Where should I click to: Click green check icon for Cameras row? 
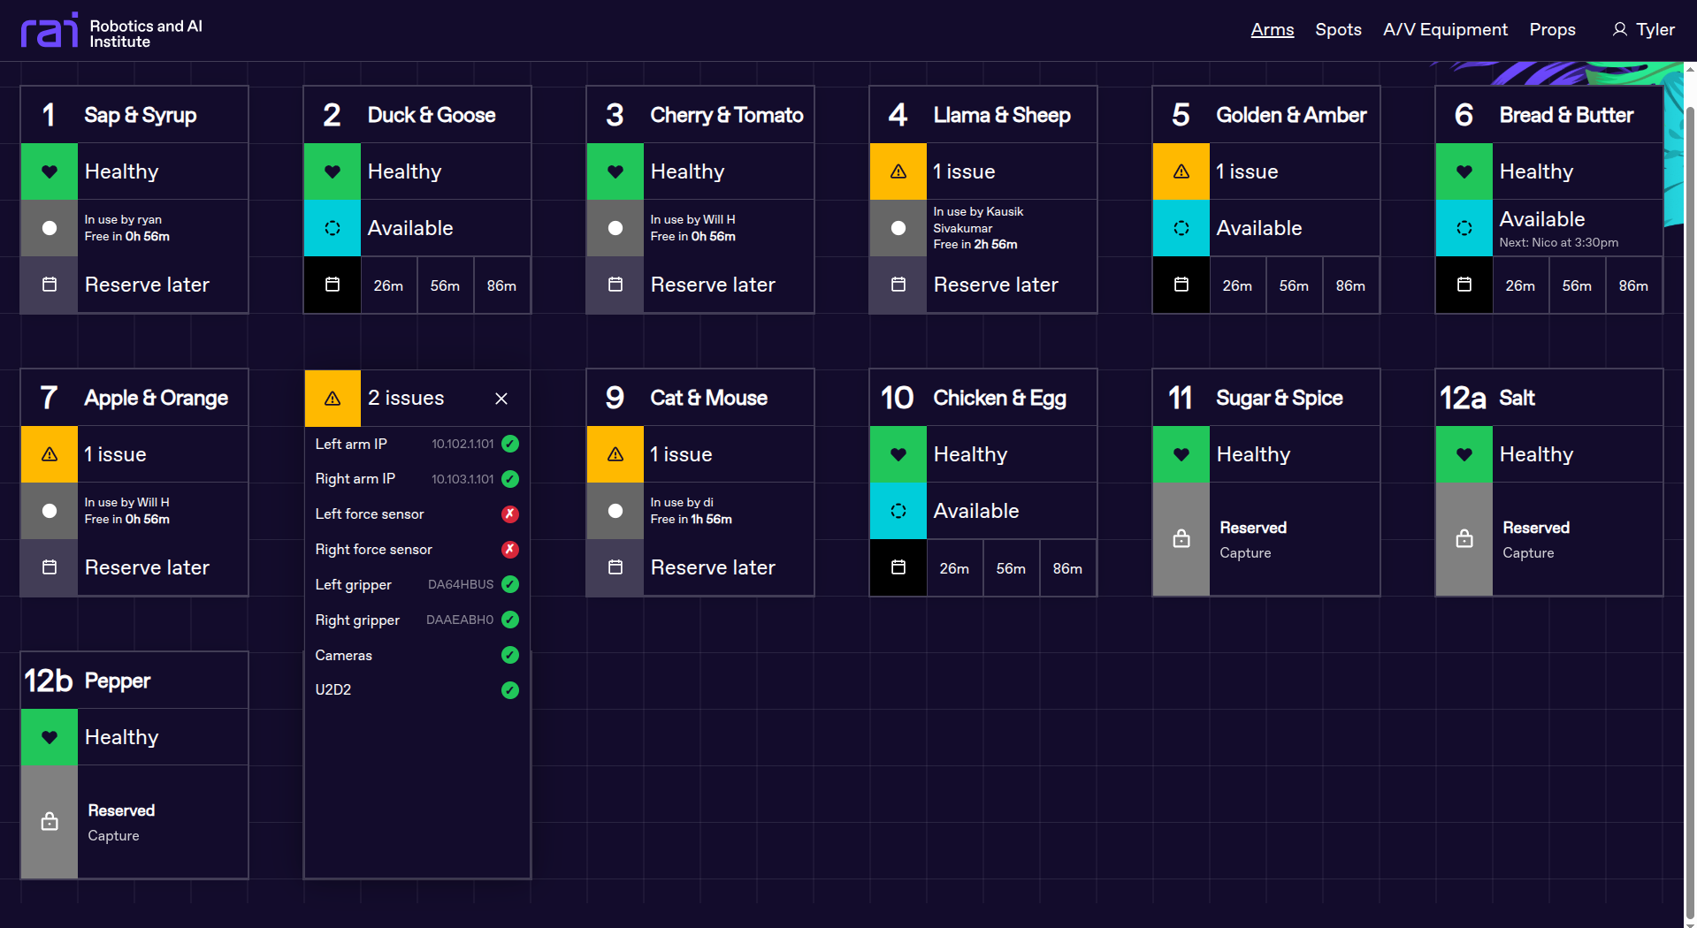[510, 655]
